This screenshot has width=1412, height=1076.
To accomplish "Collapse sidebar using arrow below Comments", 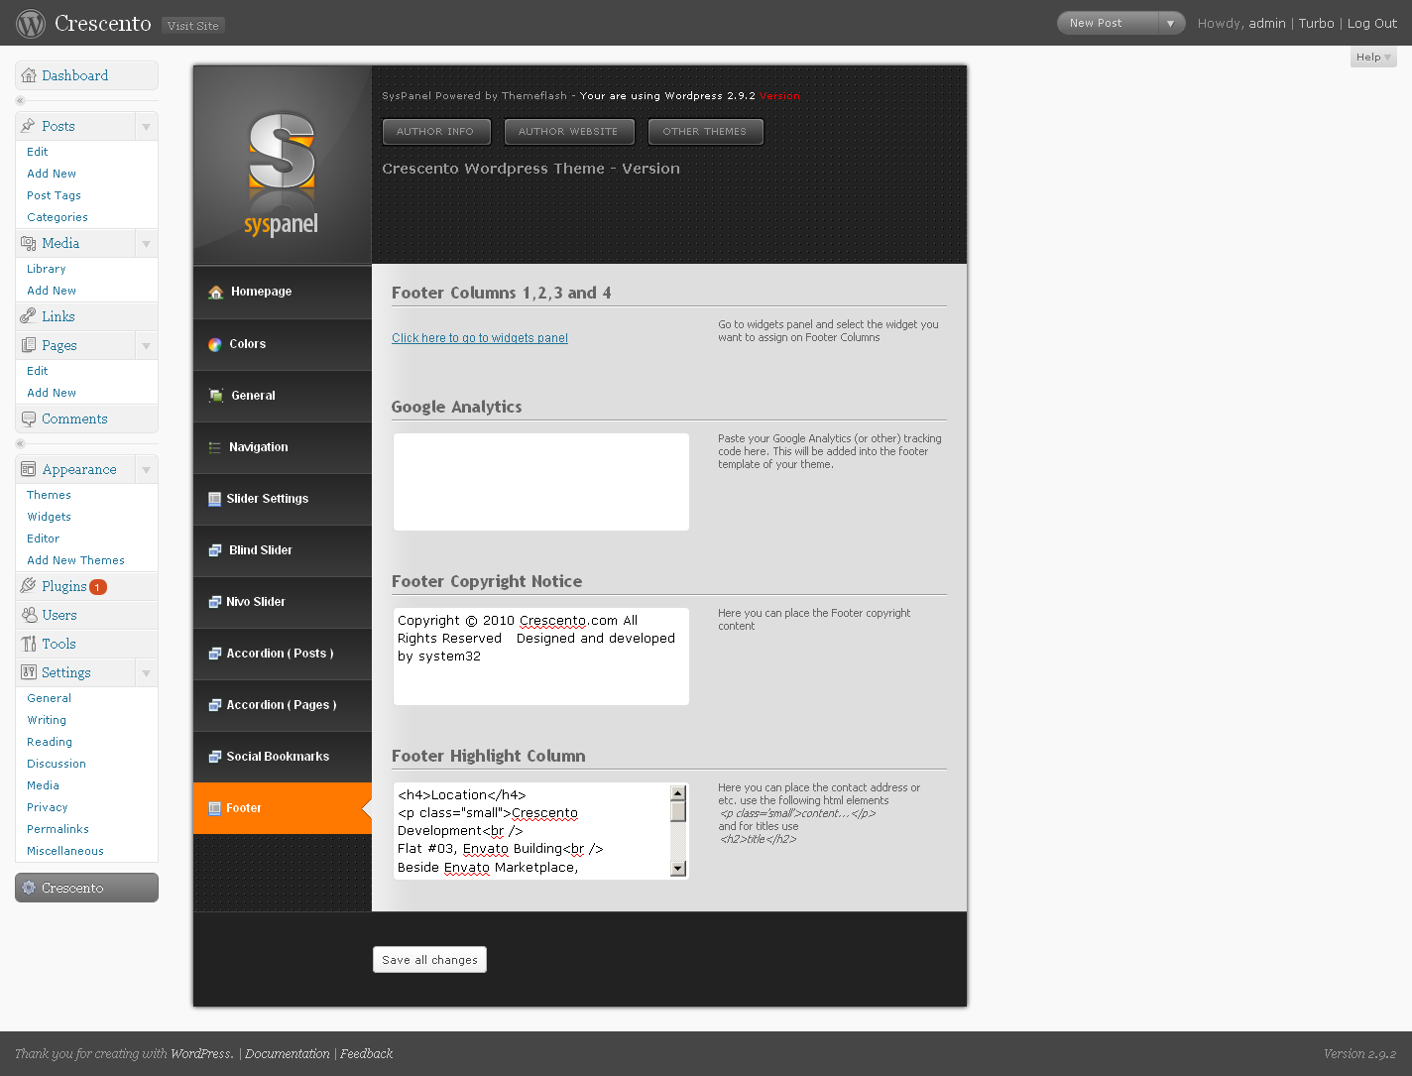I will tap(20, 443).
